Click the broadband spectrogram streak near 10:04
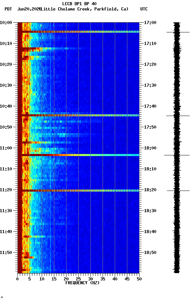The height and width of the screenshot is (301, 192). 78,32
